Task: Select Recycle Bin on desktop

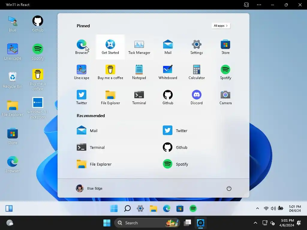Action: pos(13,80)
